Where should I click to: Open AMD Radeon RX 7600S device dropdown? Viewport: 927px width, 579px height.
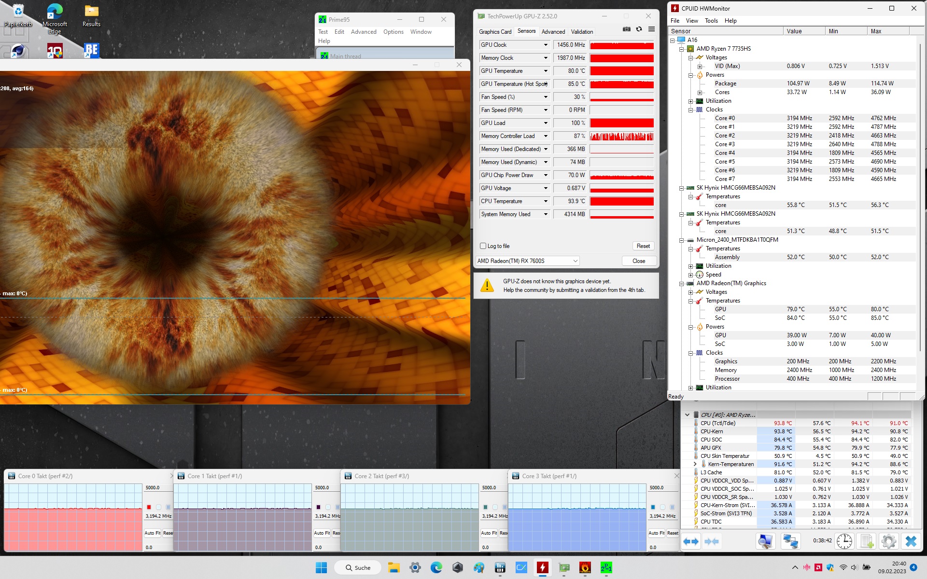pos(575,261)
